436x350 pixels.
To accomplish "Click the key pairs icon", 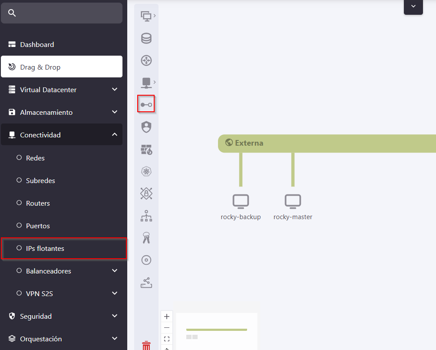I will pos(146,238).
